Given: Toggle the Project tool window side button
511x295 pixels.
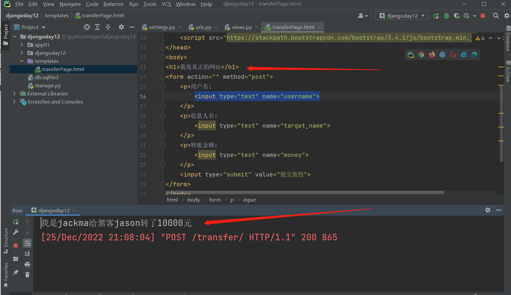Looking at the screenshot, I should click(6, 34).
